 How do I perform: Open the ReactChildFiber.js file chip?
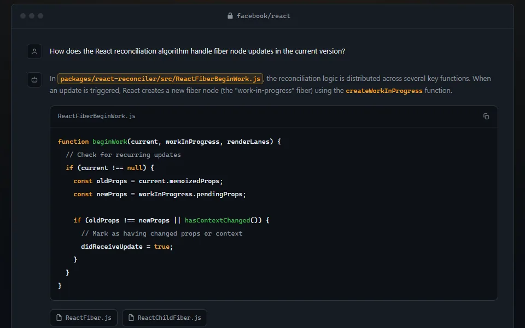coord(165,318)
